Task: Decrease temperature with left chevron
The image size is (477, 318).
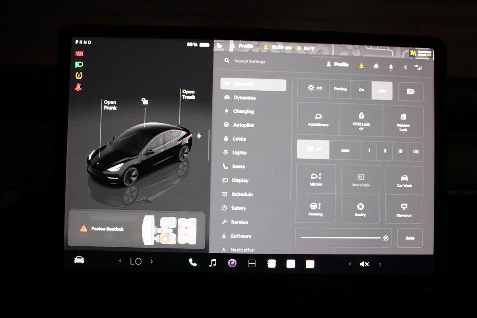Action: (x=120, y=262)
